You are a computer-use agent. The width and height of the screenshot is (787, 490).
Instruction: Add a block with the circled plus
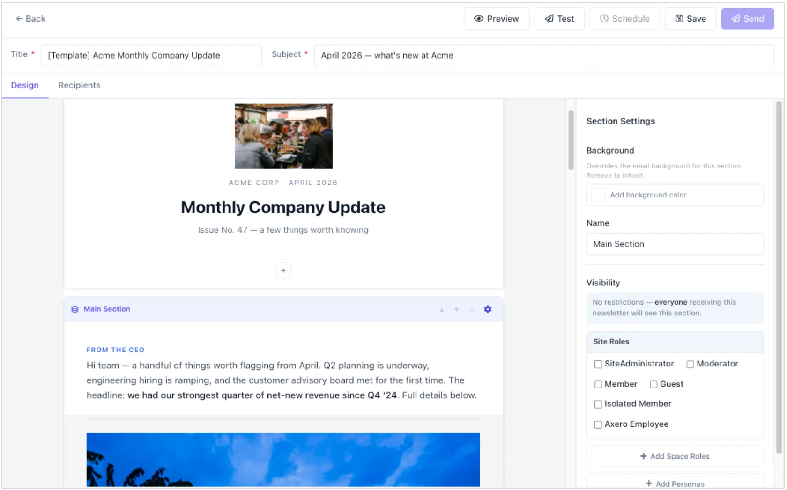point(283,271)
